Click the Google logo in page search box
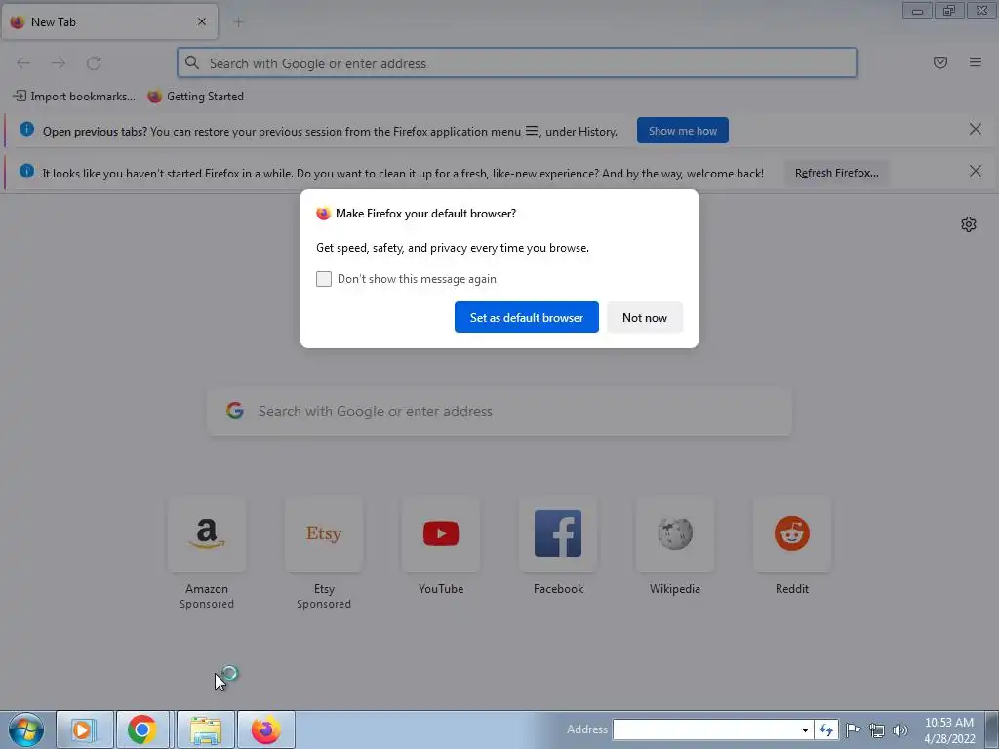This screenshot has height=749, width=999. click(235, 411)
